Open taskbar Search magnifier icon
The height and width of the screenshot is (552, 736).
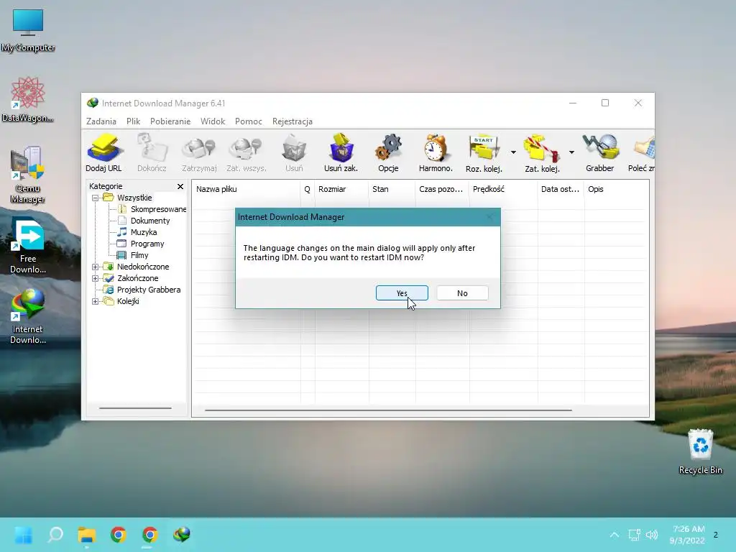(x=55, y=535)
